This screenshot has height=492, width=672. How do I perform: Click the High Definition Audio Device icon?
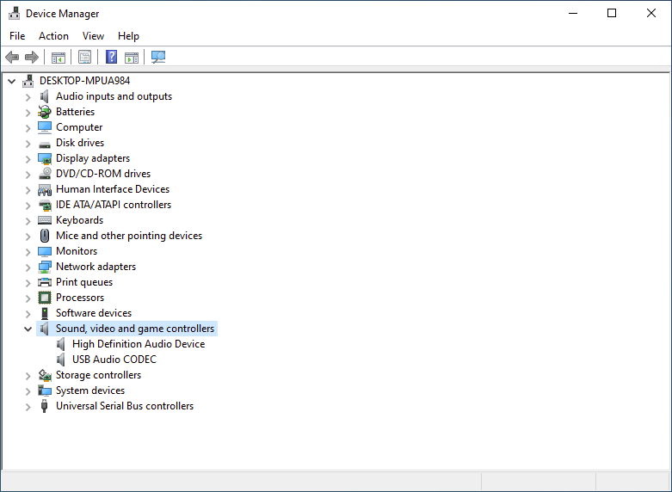[x=61, y=344]
